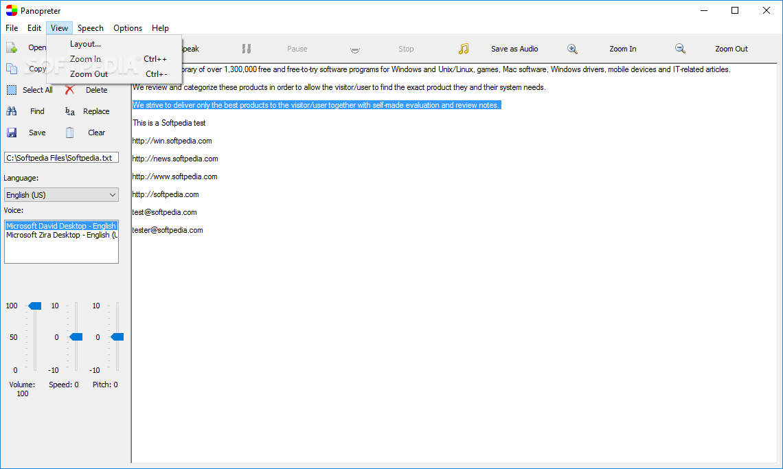Maximize the Panopreter window
The width and height of the screenshot is (783, 469).
[x=734, y=10]
